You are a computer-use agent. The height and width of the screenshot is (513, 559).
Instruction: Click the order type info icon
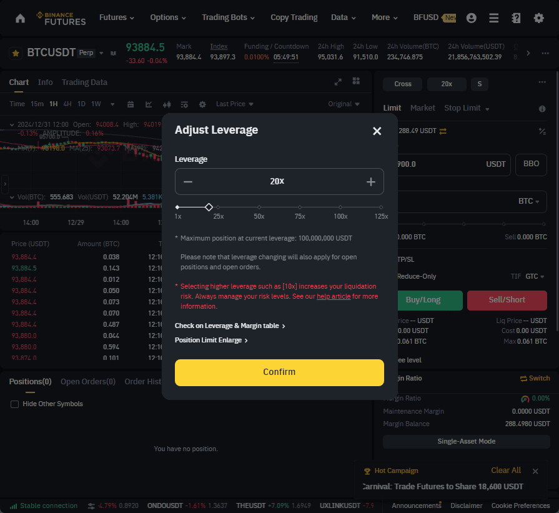coord(542,109)
